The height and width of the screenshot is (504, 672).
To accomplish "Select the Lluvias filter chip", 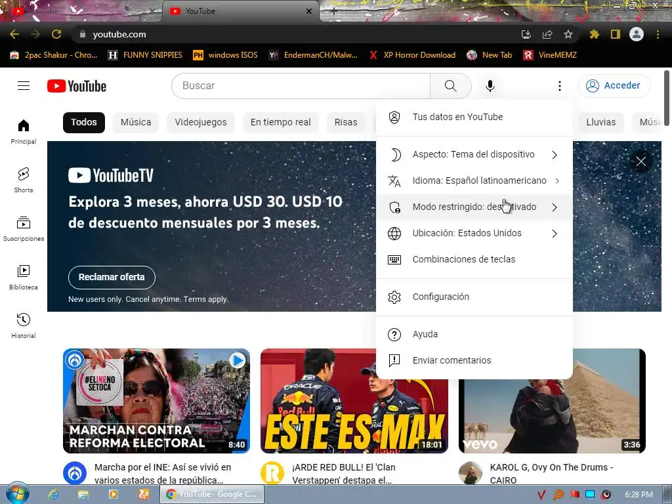I will click(601, 123).
